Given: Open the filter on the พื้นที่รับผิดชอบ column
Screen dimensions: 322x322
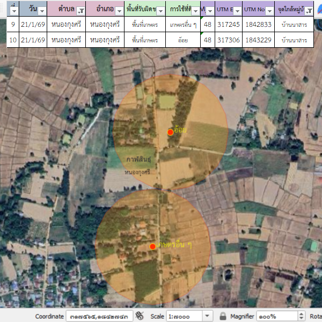Looking at the screenshot, I should click(x=160, y=11).
